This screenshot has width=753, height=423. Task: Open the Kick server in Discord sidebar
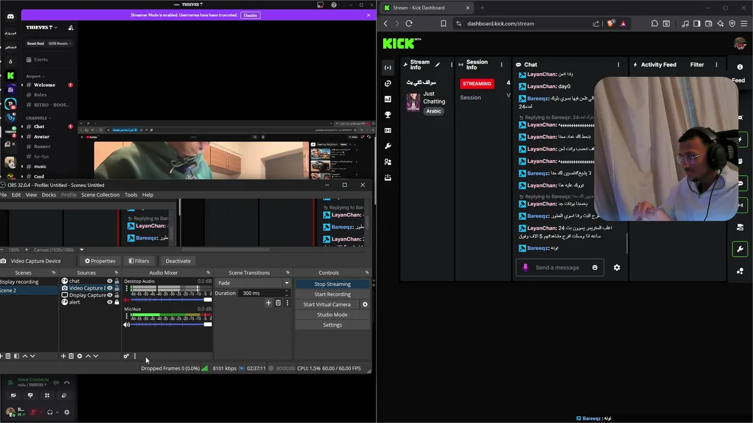[x=11, y=76]
